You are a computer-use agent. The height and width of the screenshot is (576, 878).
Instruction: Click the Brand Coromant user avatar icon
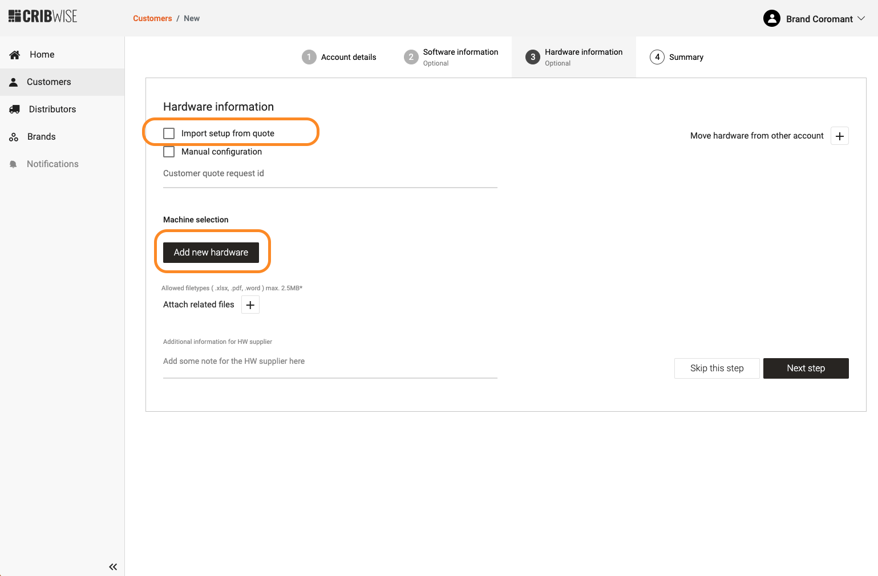click(x=771, y=19)
